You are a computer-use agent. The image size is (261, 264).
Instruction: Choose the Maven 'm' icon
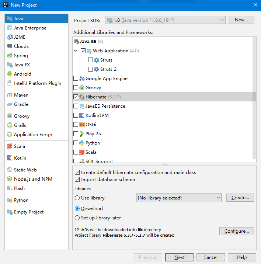point(10,95)
